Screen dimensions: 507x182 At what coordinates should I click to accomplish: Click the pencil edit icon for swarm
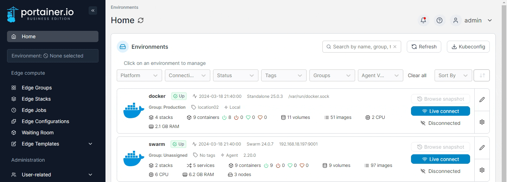point(482,148)
